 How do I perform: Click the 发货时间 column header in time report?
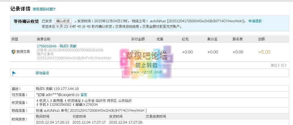116,116
